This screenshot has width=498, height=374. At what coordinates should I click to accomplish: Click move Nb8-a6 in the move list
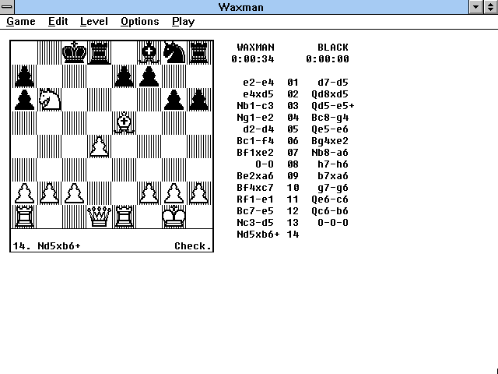click(330, 153)
